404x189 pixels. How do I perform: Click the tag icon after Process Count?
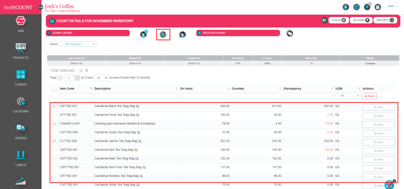[290, 34]
